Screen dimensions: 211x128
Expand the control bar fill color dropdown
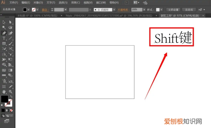(28, 10)
